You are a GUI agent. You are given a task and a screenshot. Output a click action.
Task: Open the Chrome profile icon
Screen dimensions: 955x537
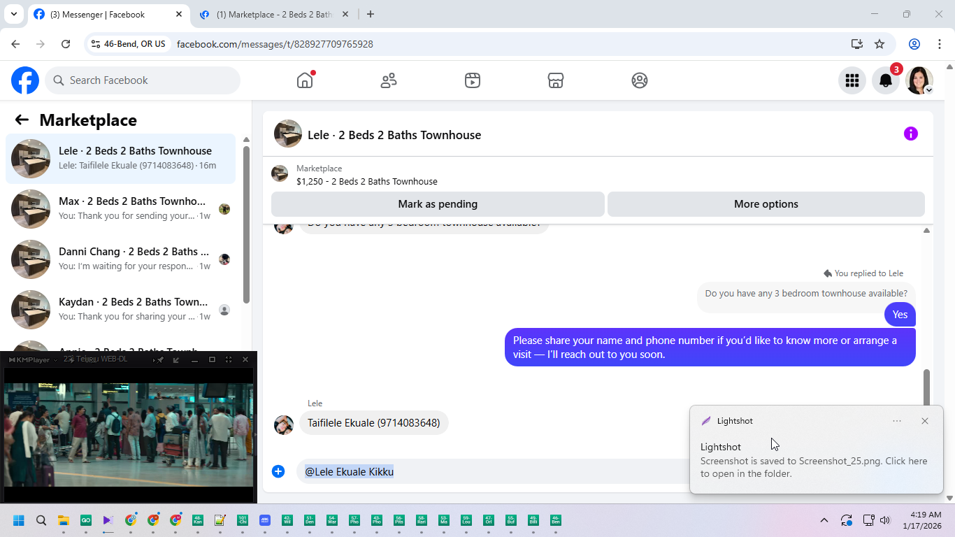[914, 44]
